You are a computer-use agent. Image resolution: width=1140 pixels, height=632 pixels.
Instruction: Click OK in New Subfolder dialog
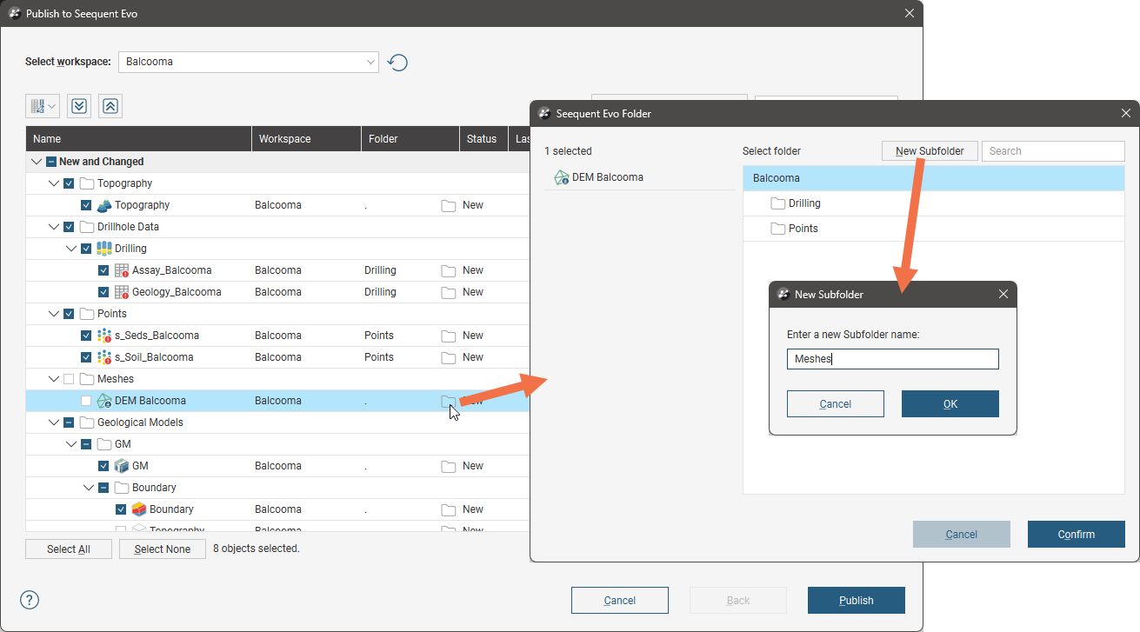pos(950,403)
